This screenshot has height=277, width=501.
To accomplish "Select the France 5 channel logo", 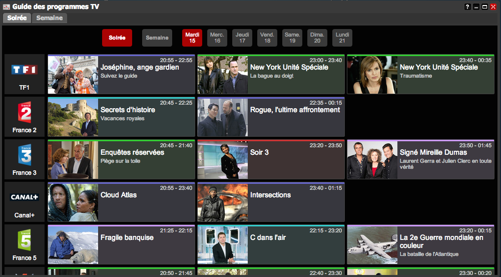I will tap(24, 240).
